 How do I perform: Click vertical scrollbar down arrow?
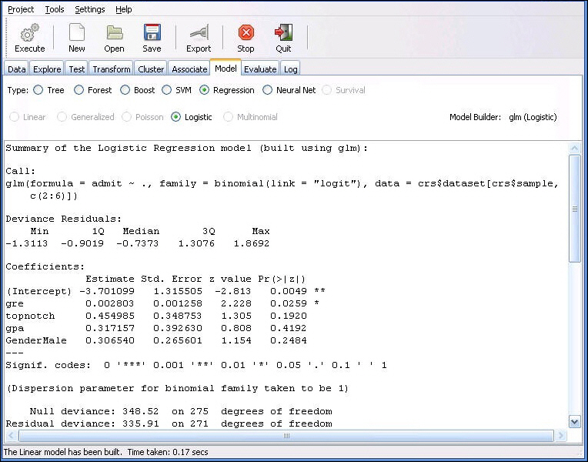pos(574,422)
